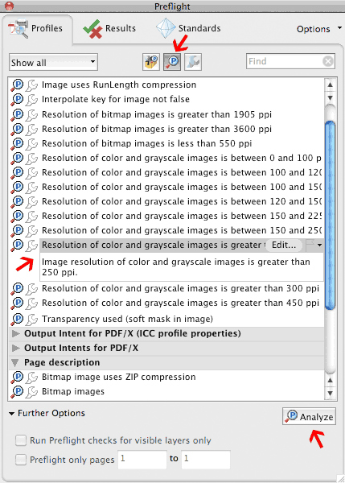Screen dimensions: 345x483
Task: Open the Options menu arrow
Action: tap(339, 27)
